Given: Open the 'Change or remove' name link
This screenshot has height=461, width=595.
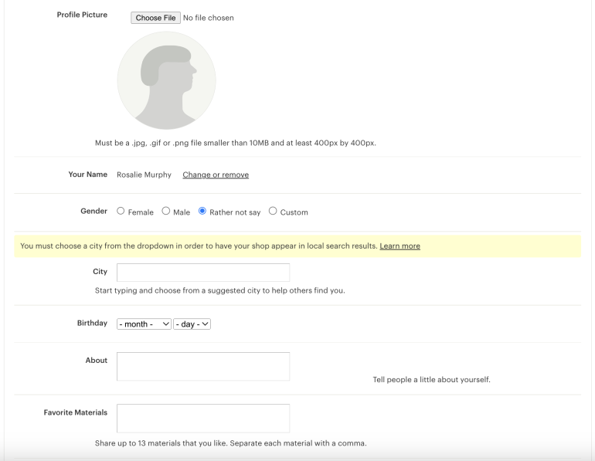Looking at the screenshot, I should pos(216,175).
